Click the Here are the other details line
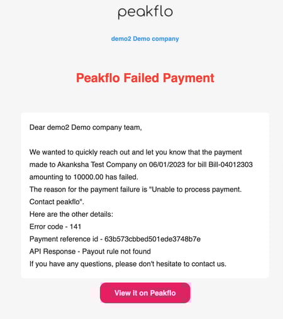Screen dimensions: 283x319 point(71,214)
